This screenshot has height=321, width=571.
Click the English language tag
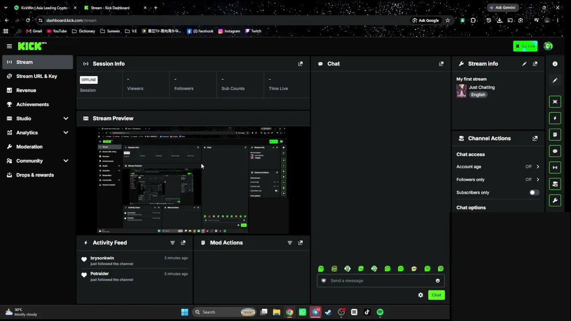[x=478, y=95]
